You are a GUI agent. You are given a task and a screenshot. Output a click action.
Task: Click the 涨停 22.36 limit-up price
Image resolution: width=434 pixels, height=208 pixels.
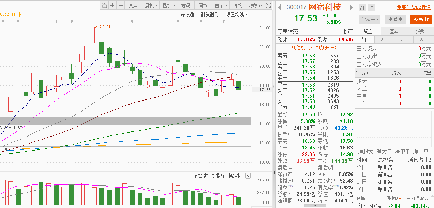pyautogui.click(x=308, y=154)
